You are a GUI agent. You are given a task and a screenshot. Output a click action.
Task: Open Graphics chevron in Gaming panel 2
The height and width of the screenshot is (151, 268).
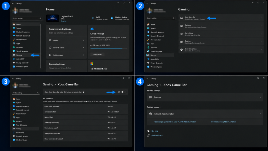pos(261,42)
